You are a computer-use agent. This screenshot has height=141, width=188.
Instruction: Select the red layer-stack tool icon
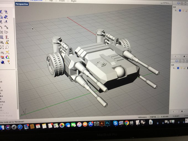coord(2,57)
